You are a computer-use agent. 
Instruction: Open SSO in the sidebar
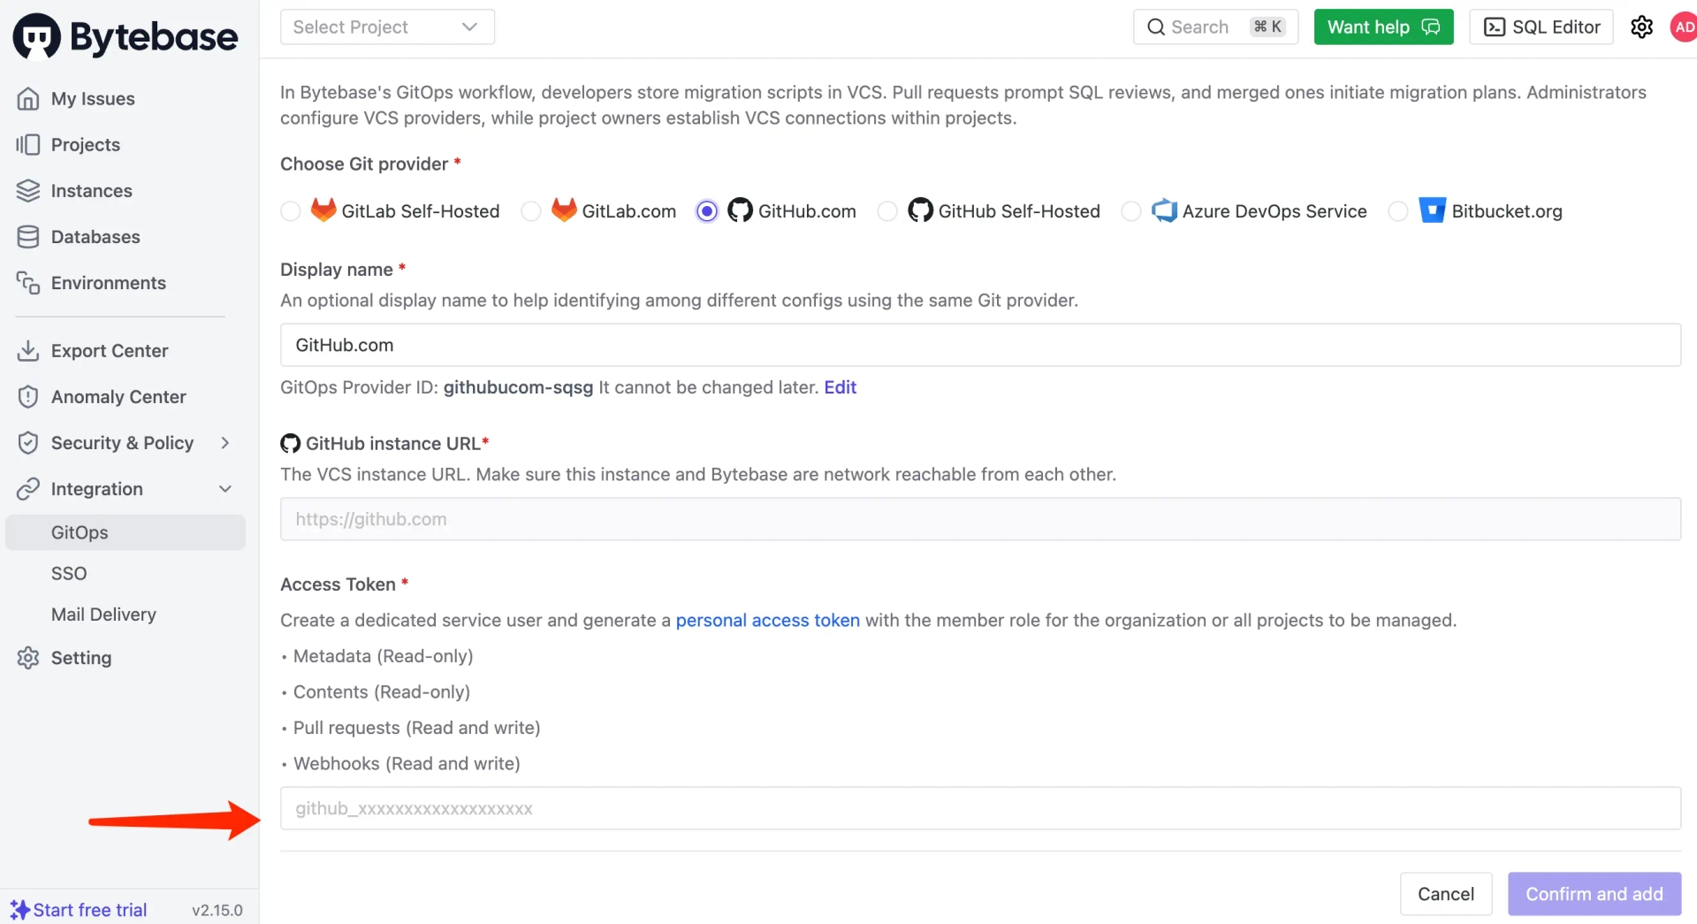(69, 574)
